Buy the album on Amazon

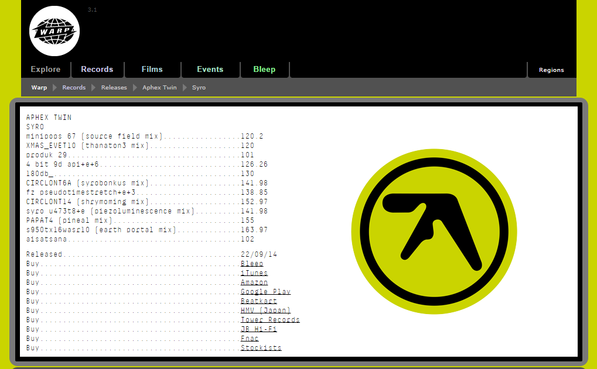[254, 282]
